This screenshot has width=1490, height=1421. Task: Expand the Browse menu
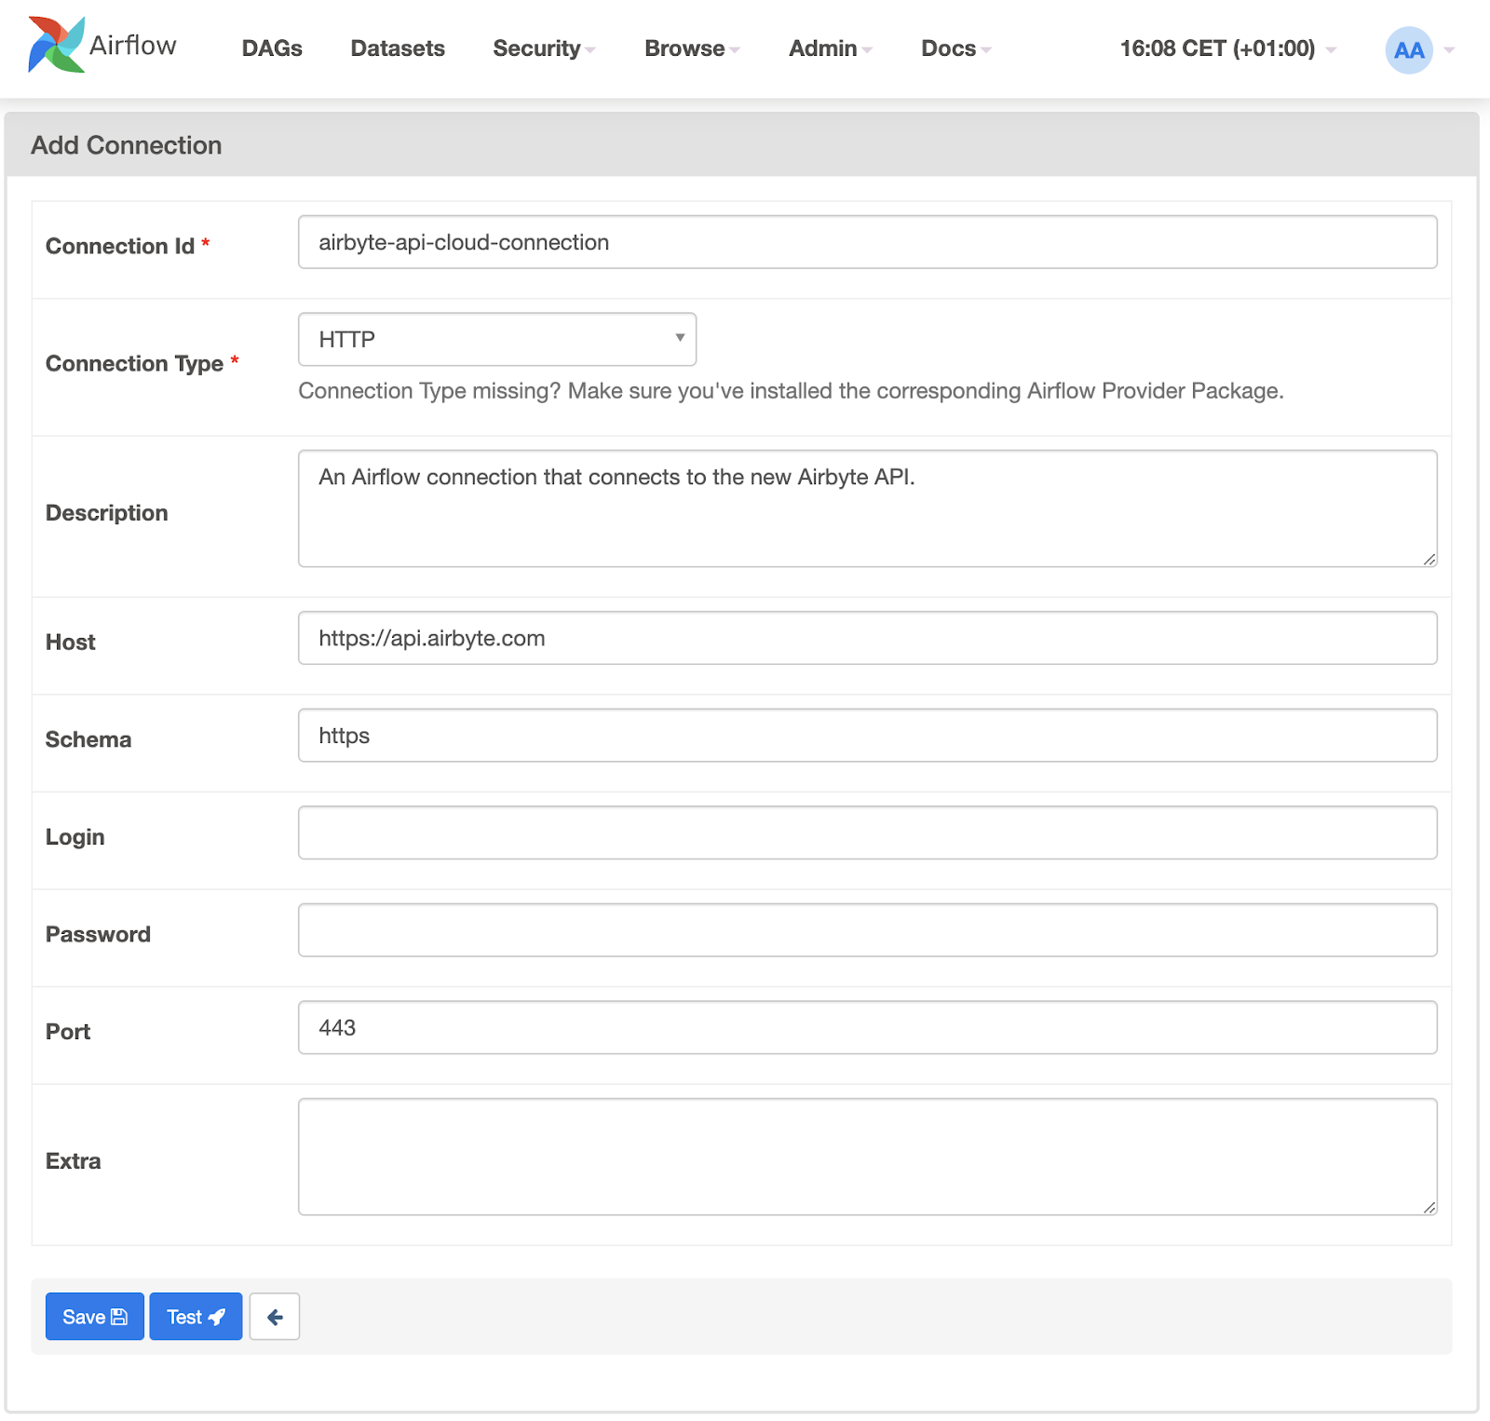(692, 48)
